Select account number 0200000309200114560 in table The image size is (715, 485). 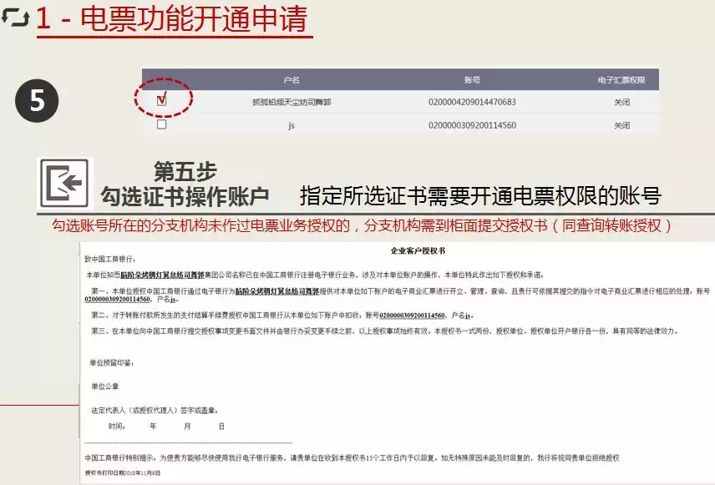[472, 125]
